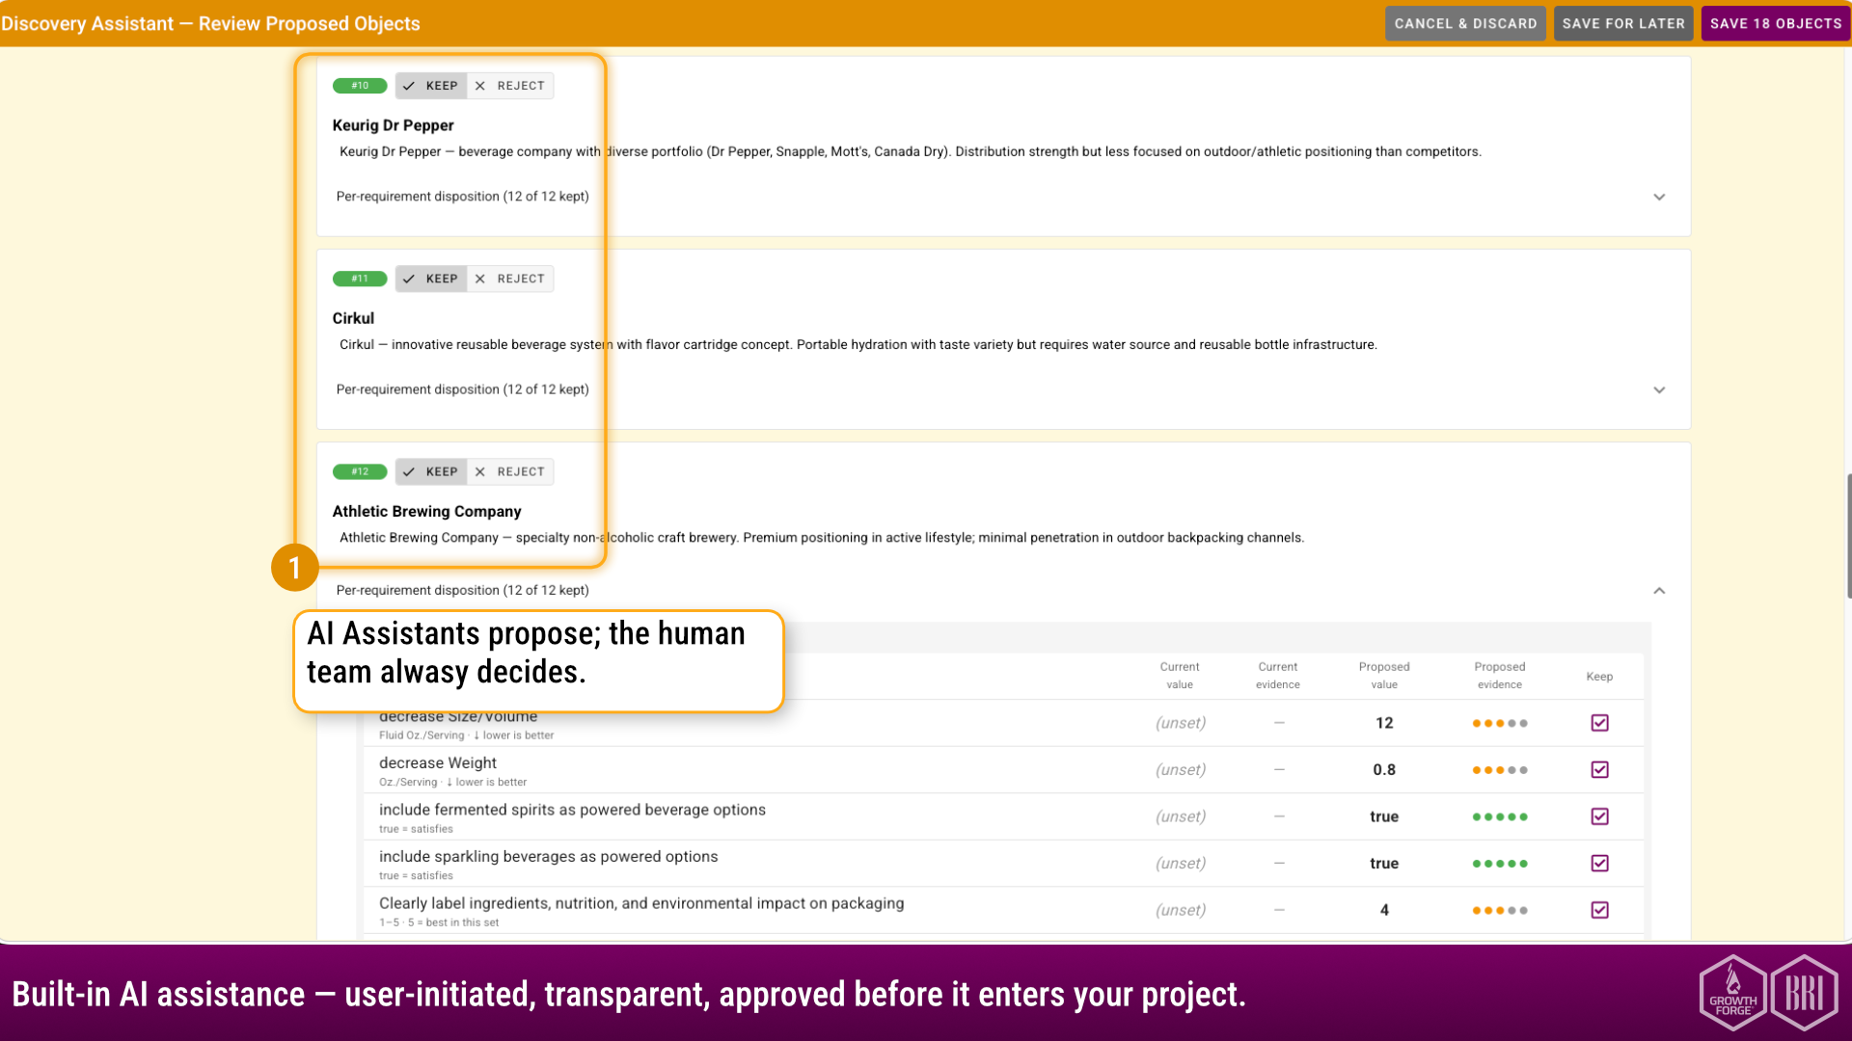
Task: Select the Cirkul title text
Action: (353, 318)
